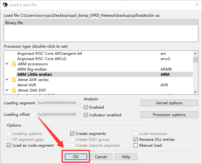Screen dimensions: 202x164
Task: Toggle the Loading options checkbox
Action: pyautogui.click(x=9, y=134)
